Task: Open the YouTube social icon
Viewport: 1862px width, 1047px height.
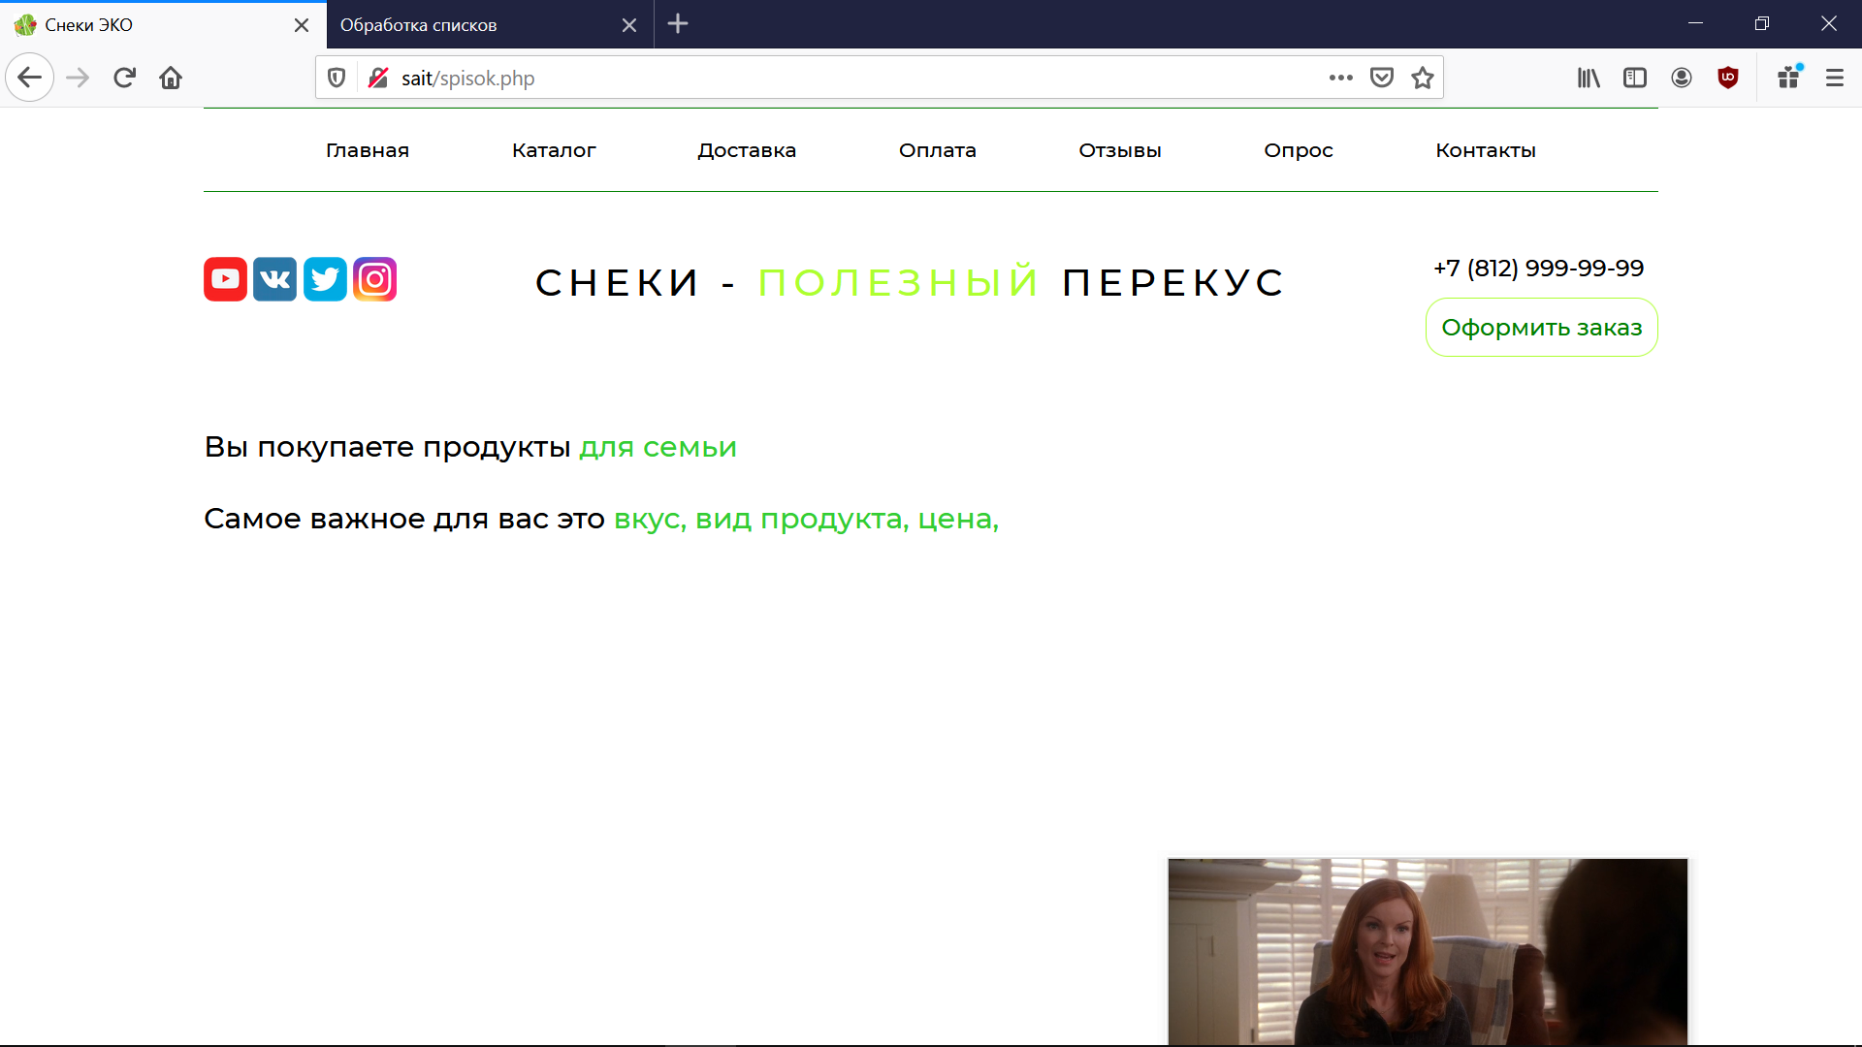Action: tap(225, 279)
